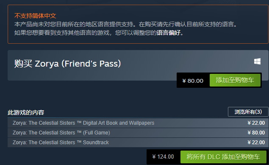This screenshot has height=165, width=269.
Task: Click the ¥ 80.00 Full Game row price
Action: click(x=256, y=132)
